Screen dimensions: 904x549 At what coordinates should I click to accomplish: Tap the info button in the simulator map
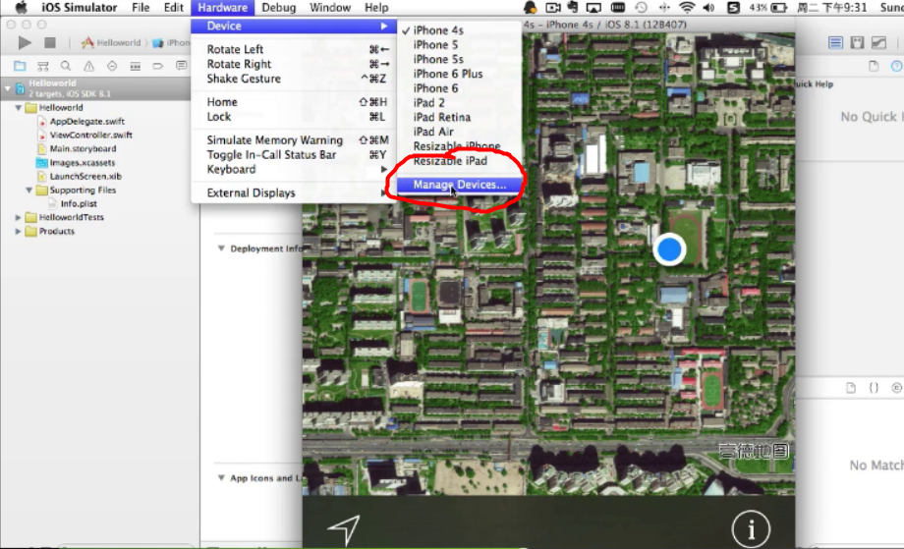(x=751, y=528)
